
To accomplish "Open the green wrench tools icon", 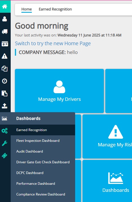I will [x=5, y=143].
